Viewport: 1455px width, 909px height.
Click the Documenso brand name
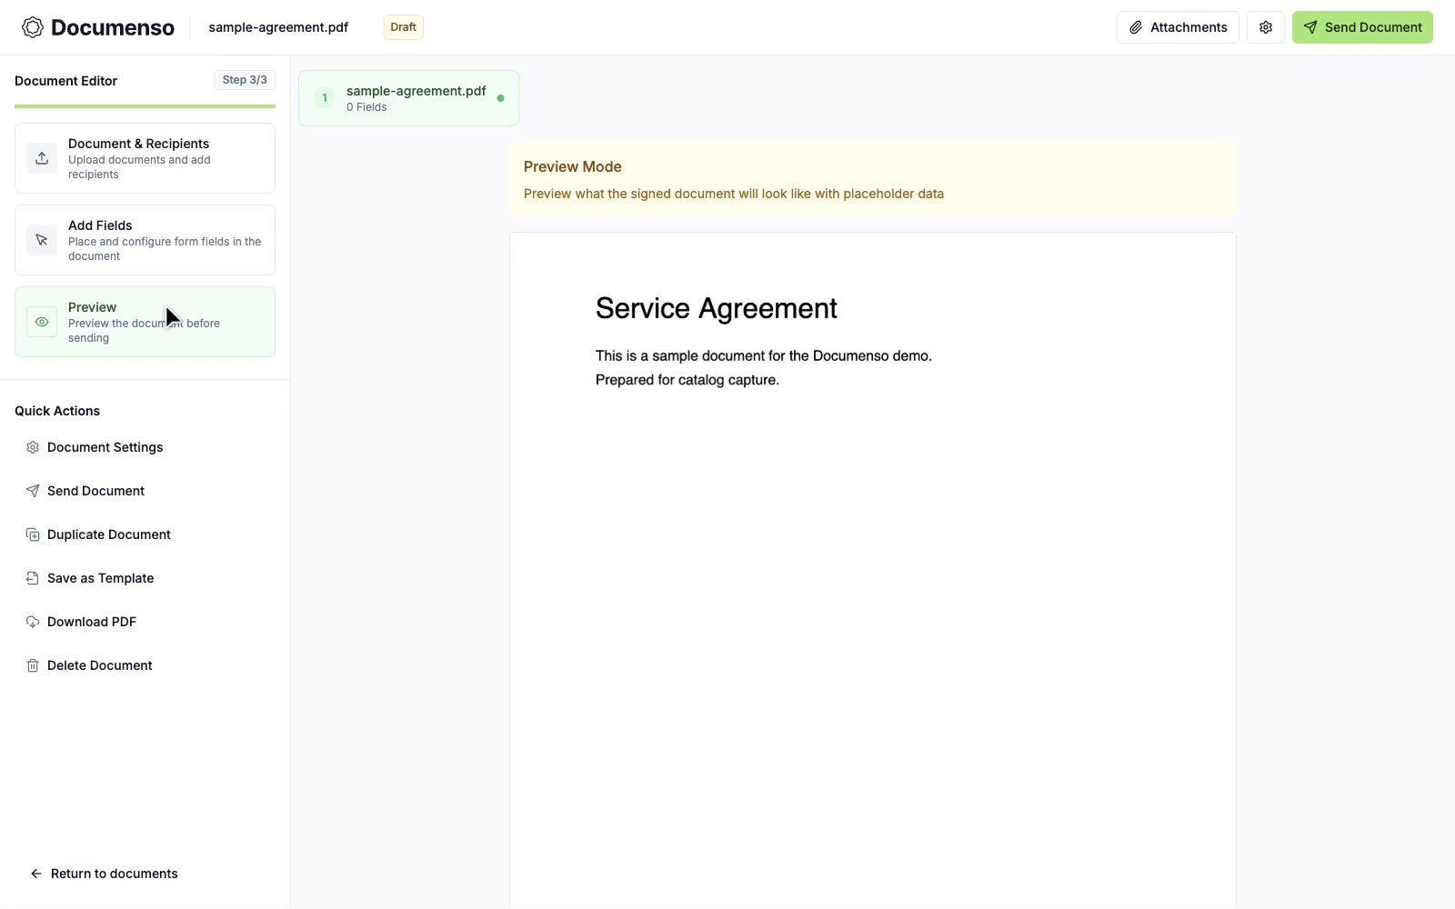[x=113, y=27]
